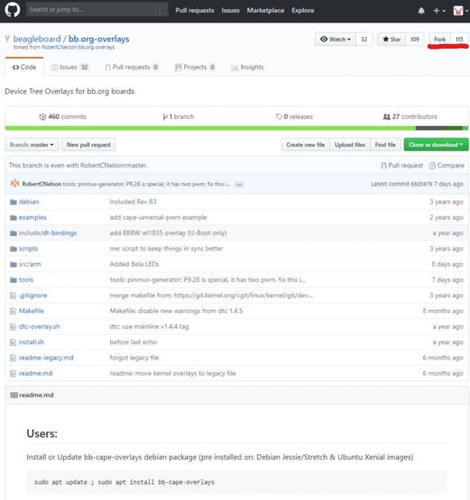The image size is (470, 500).
Task: Open the readme-legacy.md file
Action: click(46, 358)
